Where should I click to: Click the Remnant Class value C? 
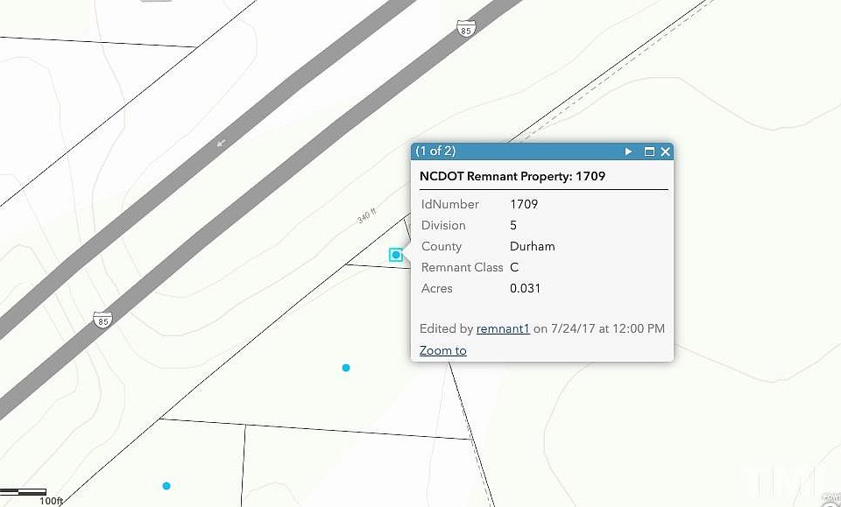pos(514,267)
